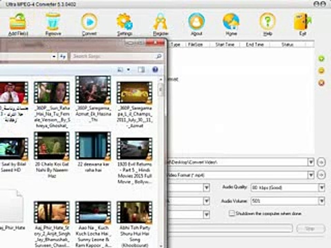Click the Start Time column header
The image size is (331, 248).
tap(225, 44)
